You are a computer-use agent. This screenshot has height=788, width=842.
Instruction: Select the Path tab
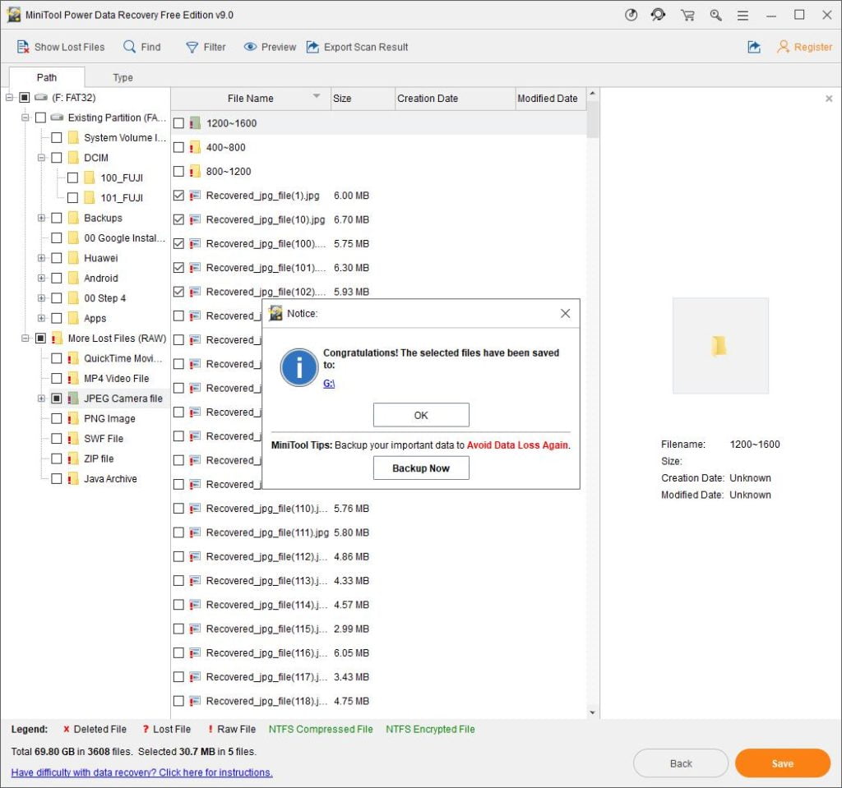47,77
